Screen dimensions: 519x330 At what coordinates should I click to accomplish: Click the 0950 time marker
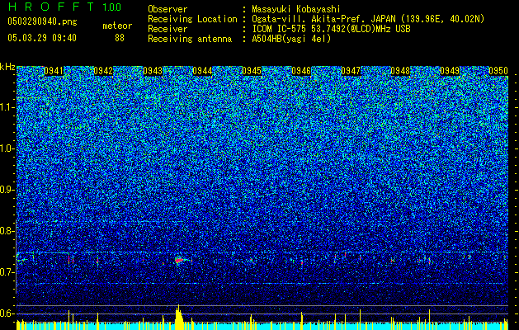[x=498, y=71]
